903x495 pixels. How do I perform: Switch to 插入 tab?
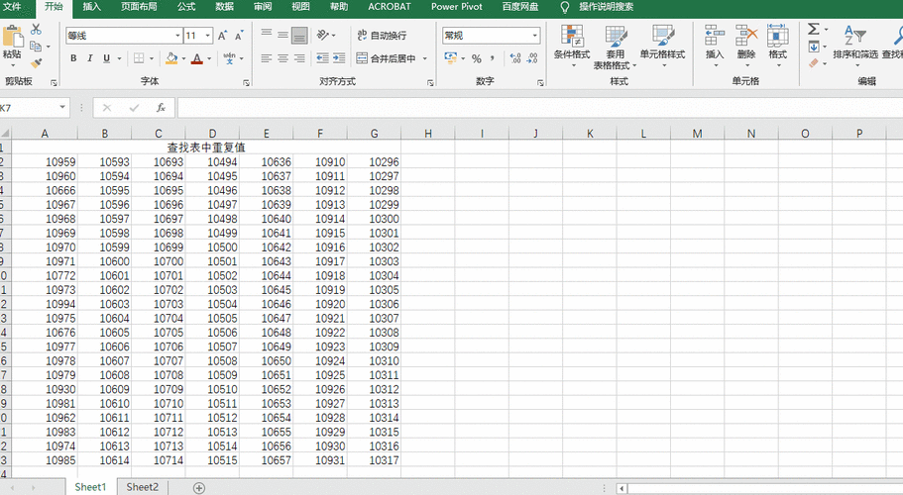(91, 7)
